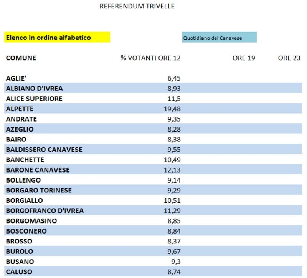Select the blue Quotidiano del Canavese cell
Image resolution: width=307 pixels, height=278 pixels.
pos(219,38)
